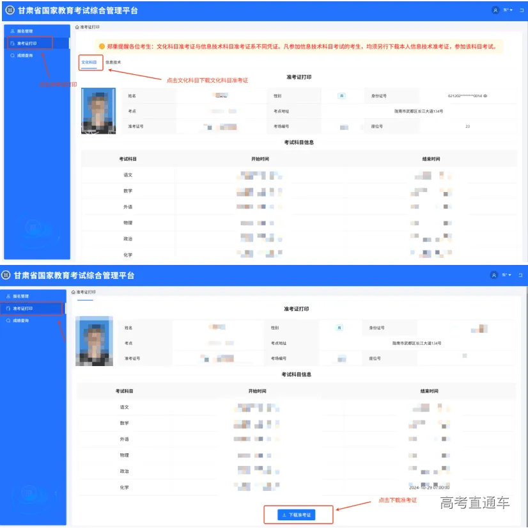Click the home icon in the lower breadcrumb

(74, 292)
